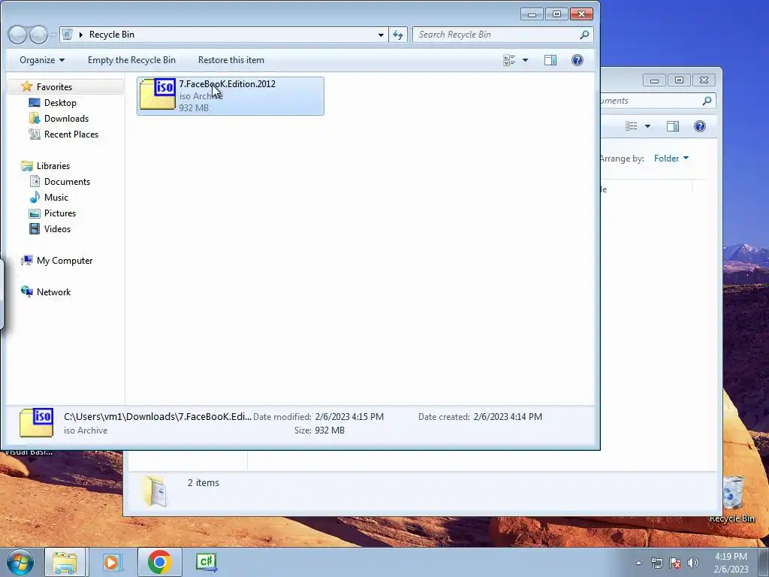Open Downloads in the navigation pane

click(x=66, y=118)
